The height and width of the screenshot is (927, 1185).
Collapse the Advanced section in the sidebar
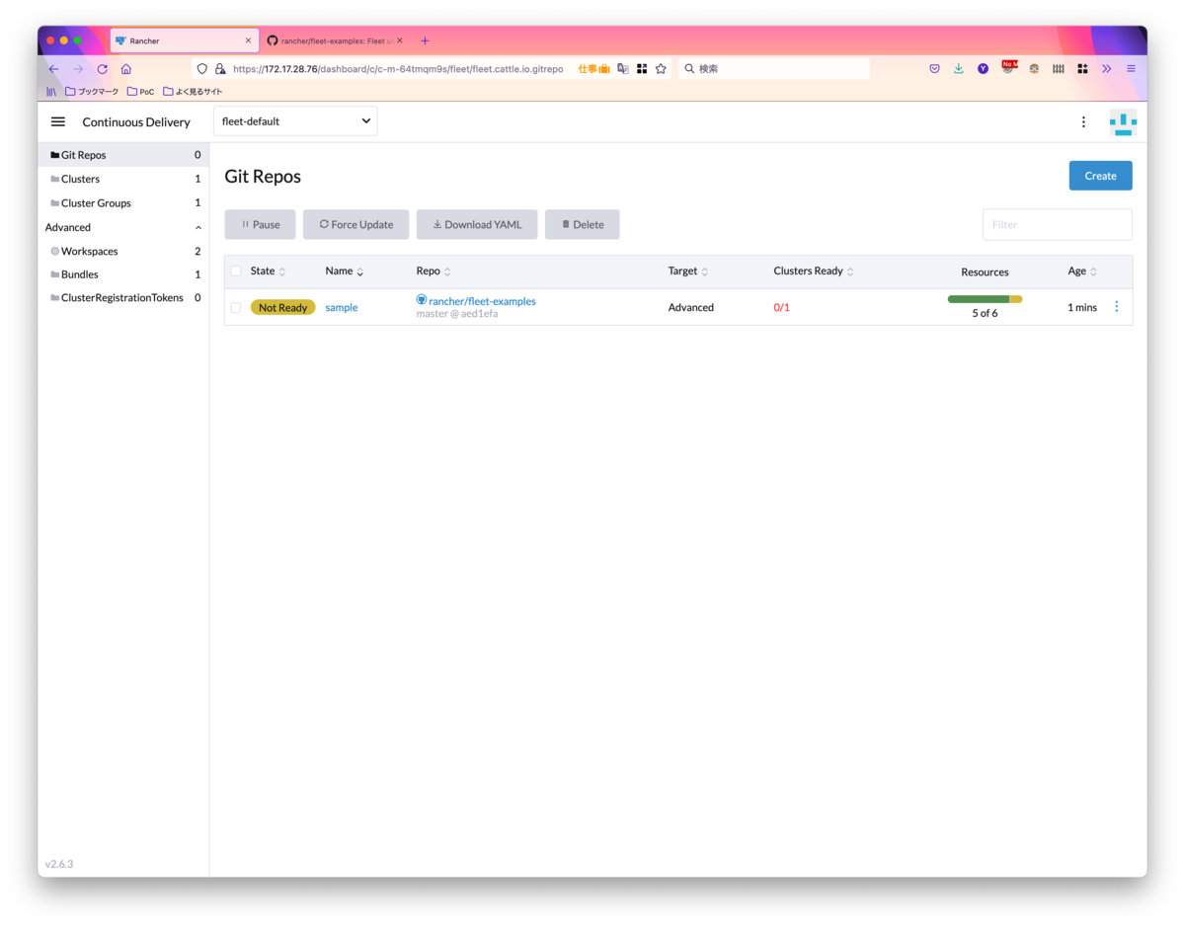tap(197, 226)
